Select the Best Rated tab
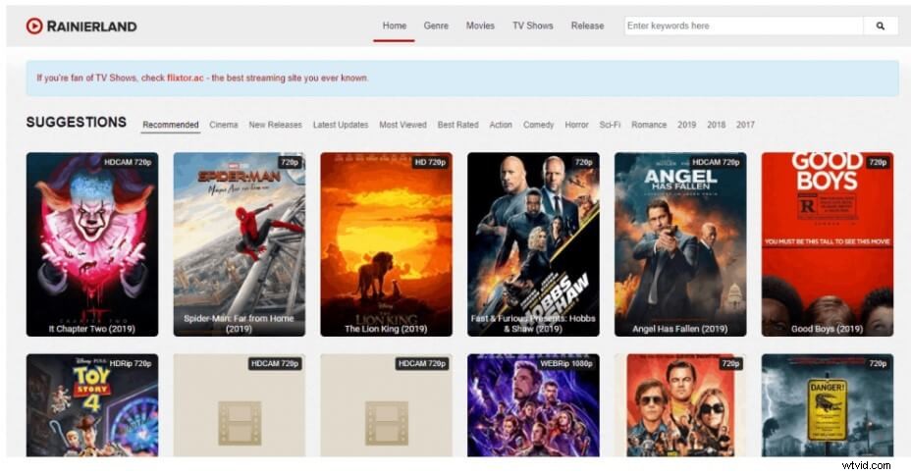The image size is (911, 475). pyautogui.click(x=457, y=125)
